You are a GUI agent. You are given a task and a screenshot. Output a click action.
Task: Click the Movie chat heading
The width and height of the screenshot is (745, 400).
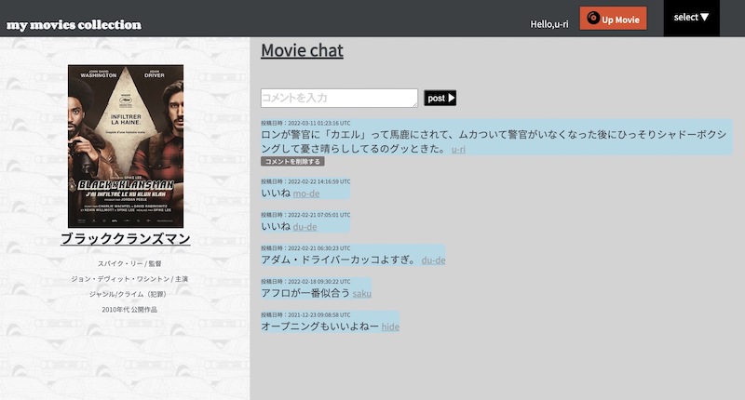[x=302, y=50]
